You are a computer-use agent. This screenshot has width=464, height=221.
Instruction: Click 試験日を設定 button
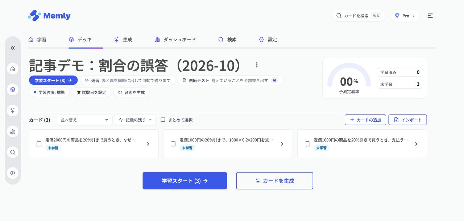point(91,92)
